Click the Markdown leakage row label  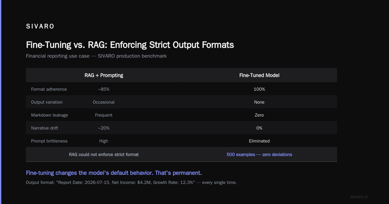(50, 115)
